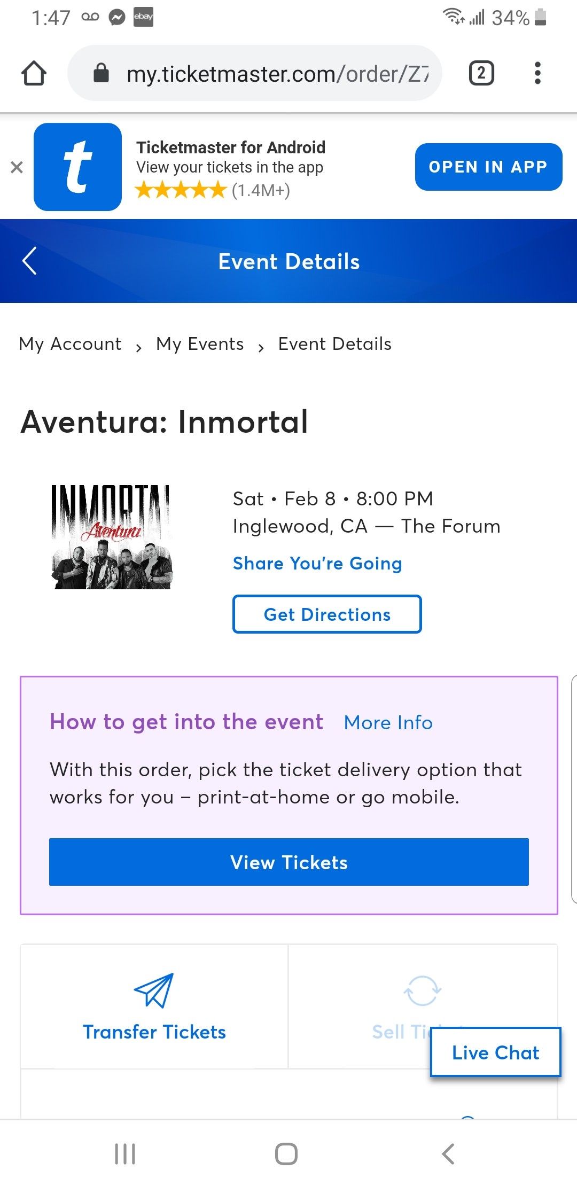Open the tab switcher showing 2 tabs
The image size is (577, 1186).
click(x=481, y=73)
